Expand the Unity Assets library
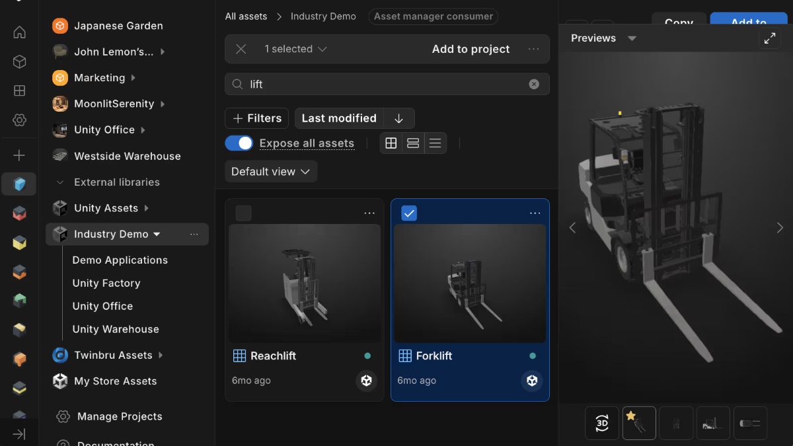This screenshot has height=446, width=793. pos(147,208)
